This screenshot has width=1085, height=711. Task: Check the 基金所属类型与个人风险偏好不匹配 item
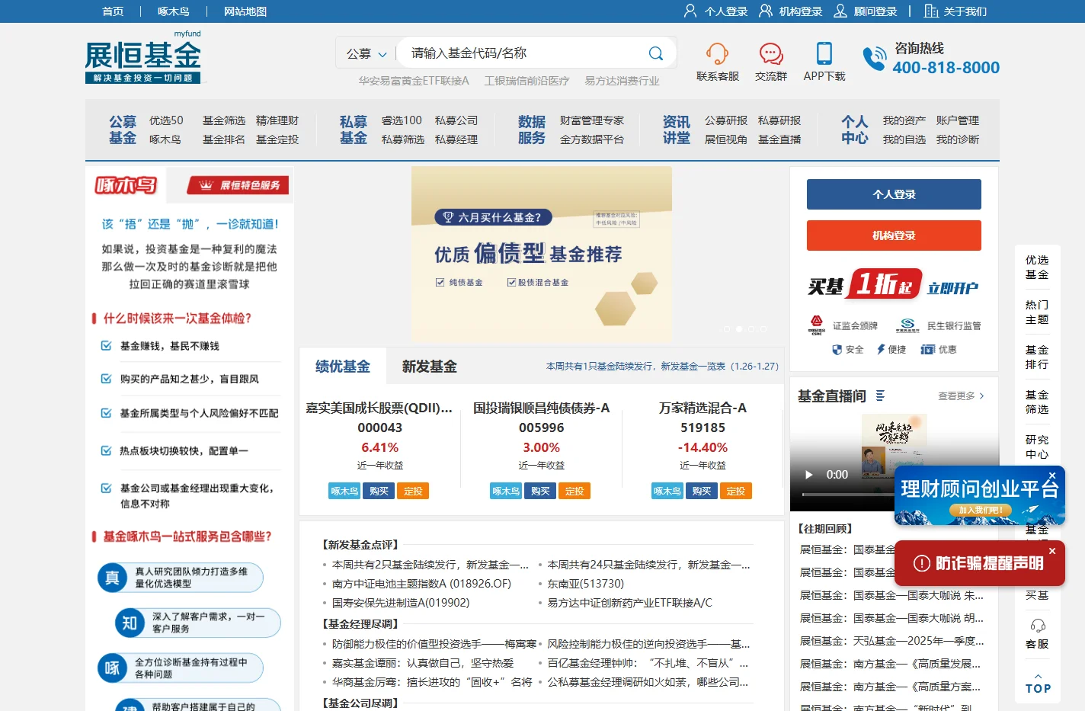(x=106, y=413)
